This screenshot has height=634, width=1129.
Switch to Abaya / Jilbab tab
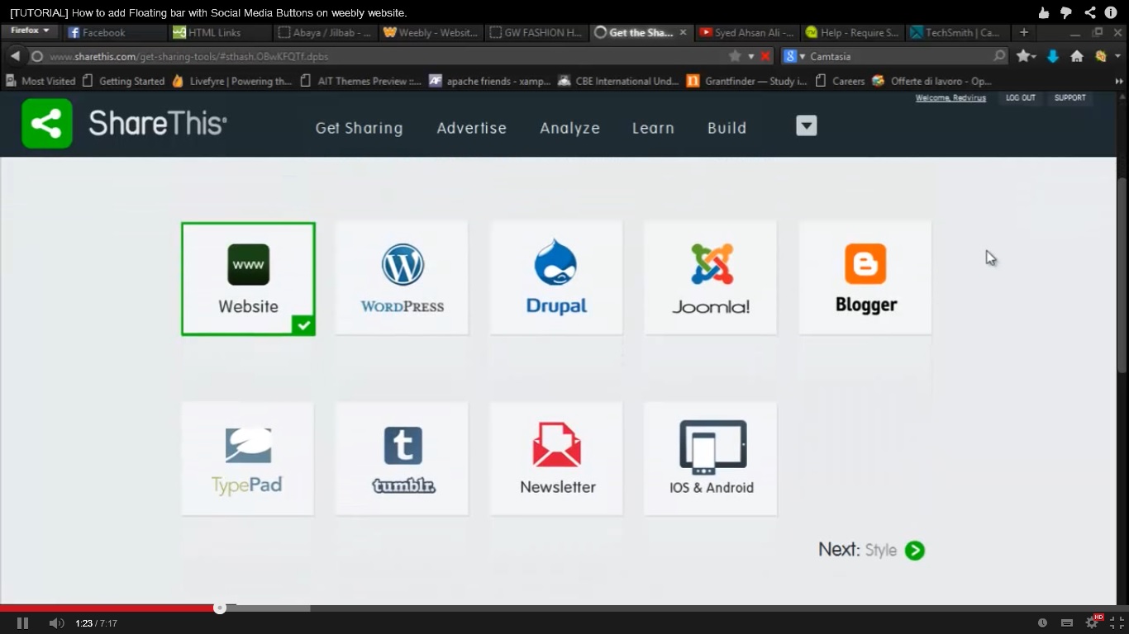[325, 32]
